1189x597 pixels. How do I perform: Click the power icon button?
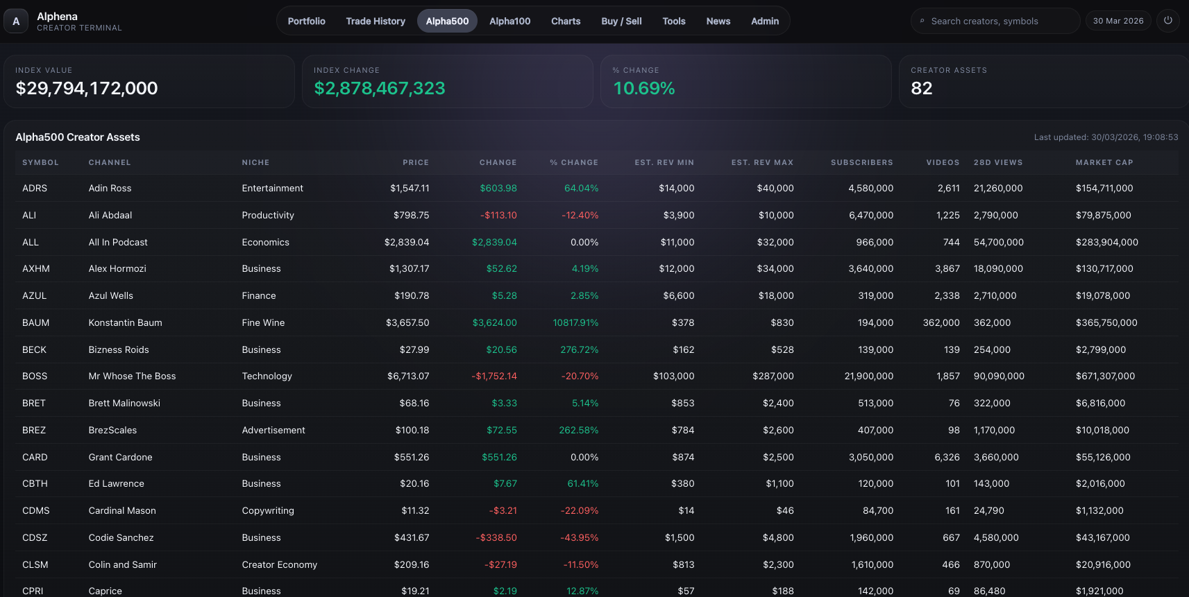1168,21
